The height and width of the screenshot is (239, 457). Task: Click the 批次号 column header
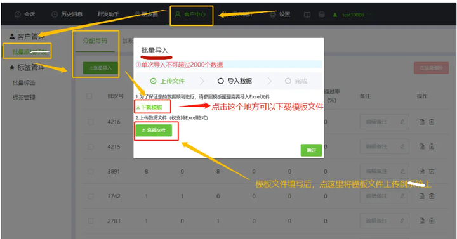click(x=116, y=96)
